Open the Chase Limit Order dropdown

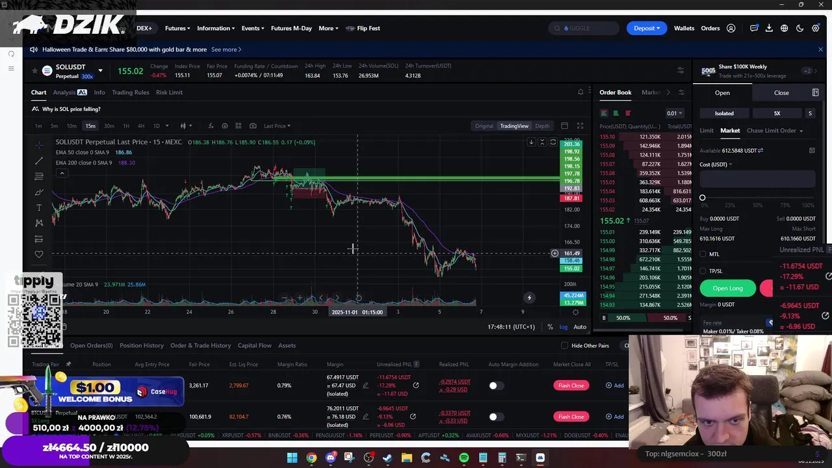click(774, 131)
